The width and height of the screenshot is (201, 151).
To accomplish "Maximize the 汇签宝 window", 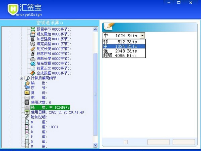I will tap(179, 3).
